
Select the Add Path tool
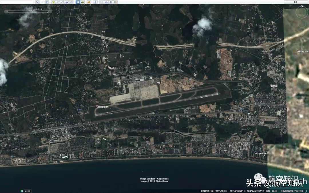click(x=62, y=2)
